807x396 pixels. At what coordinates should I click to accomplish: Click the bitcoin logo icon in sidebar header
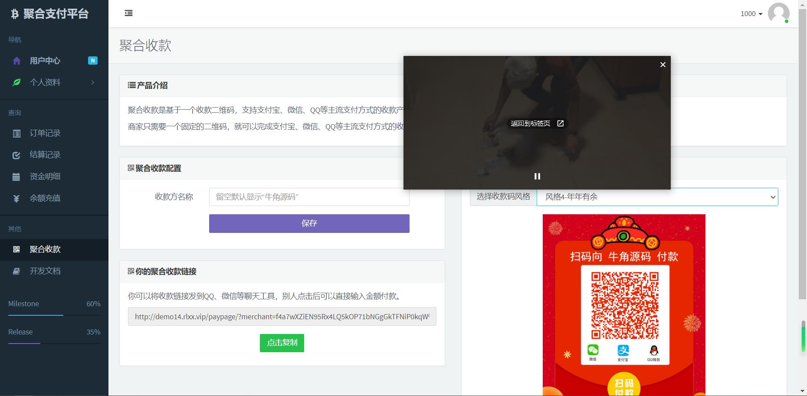pos(15,14)
